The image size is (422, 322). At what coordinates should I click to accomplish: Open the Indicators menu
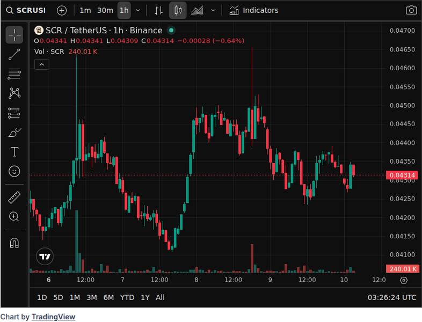254,11
